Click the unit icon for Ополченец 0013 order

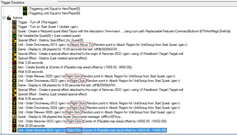click(14, 45)
